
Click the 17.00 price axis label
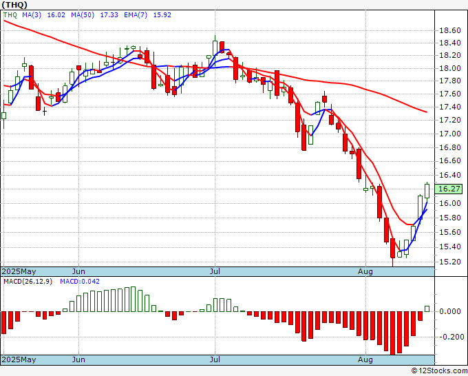450,134
